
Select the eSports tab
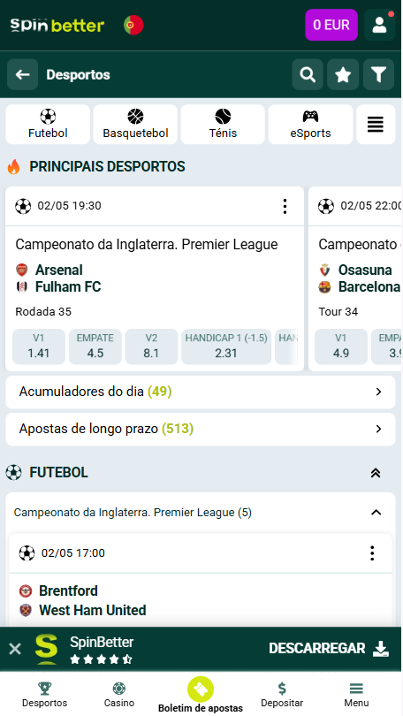[x=310, y=125]
